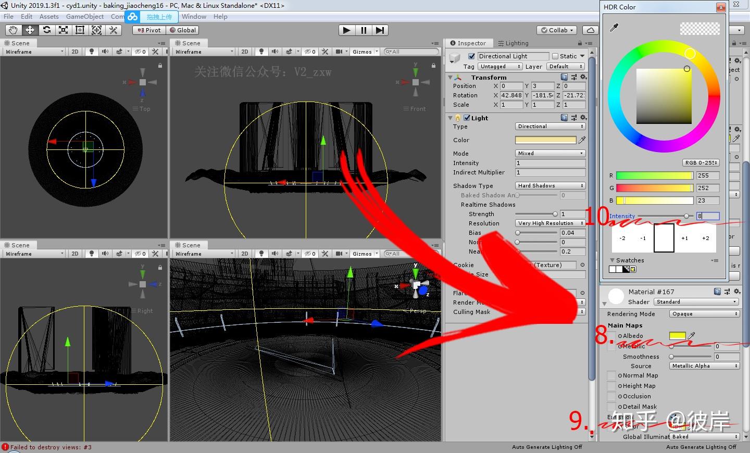Select the combined Transform tool
The height and width of the screenshot is (453, 750).
point(96,30)
